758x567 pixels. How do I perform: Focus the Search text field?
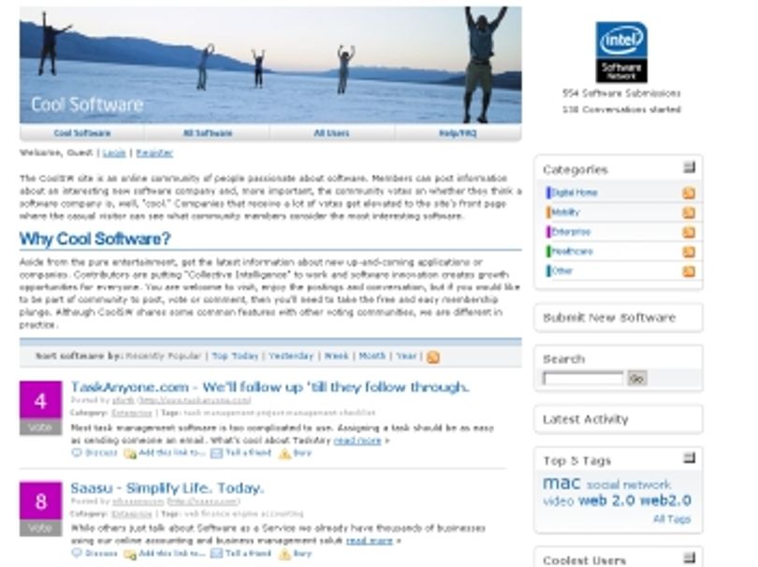pyautogui.click(x=584, y=379)
